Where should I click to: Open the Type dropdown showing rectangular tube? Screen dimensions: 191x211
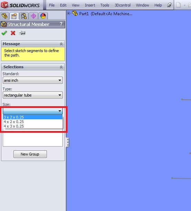click(x=33, y=95)
